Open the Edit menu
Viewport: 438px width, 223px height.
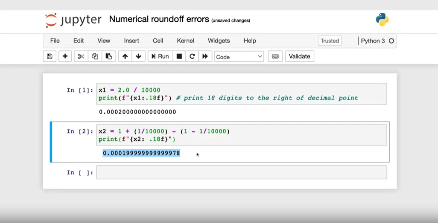(79, 41)
